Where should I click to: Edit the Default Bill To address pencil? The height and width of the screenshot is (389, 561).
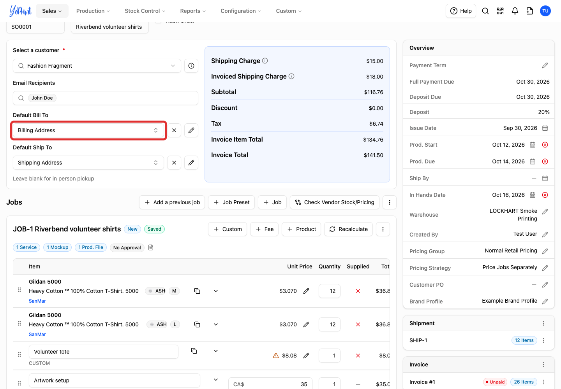pyautogui.click(x=191, y=130)
